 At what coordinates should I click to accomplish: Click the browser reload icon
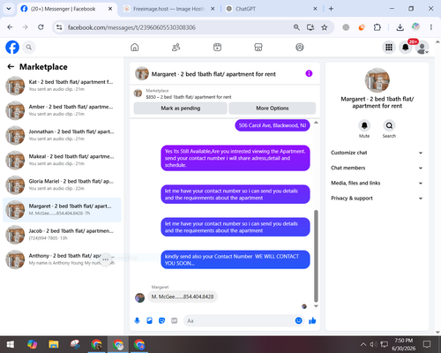click(x=41, y=27)
